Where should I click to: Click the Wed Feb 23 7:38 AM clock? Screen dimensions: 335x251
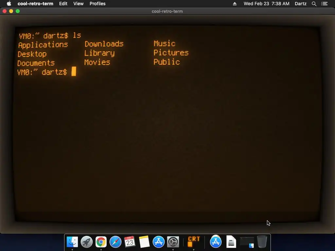coord(266,4)
